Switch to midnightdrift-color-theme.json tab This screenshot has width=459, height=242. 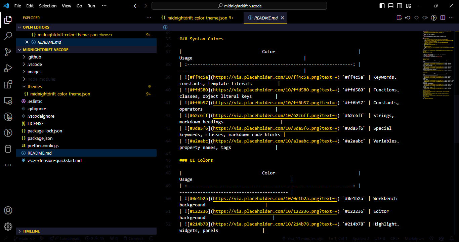click(x=197, y=18)
